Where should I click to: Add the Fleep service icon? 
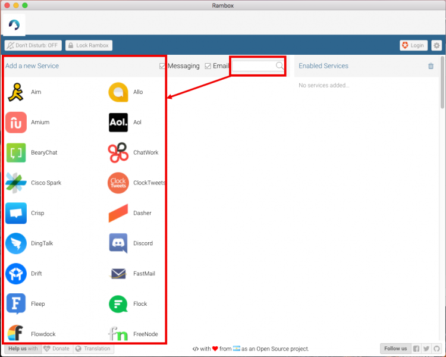coord(16,304)
